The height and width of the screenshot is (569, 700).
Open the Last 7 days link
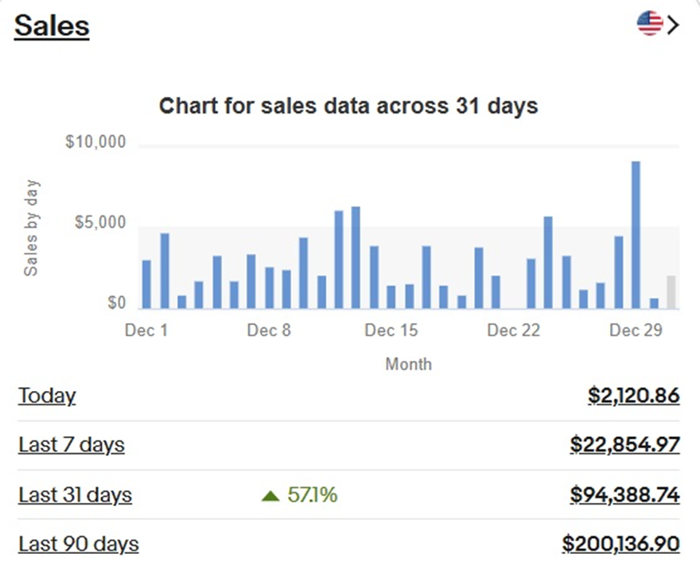[72, 445]
